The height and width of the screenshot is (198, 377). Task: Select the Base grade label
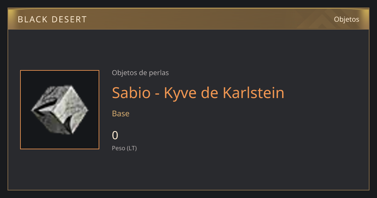tap(121, 113)
